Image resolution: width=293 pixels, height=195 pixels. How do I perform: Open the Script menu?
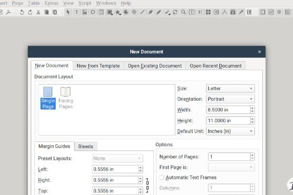point(84,3)
